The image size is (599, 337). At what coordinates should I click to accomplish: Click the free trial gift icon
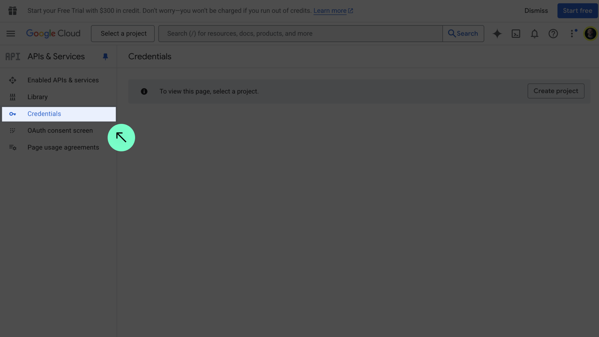[x=12, y=11]
